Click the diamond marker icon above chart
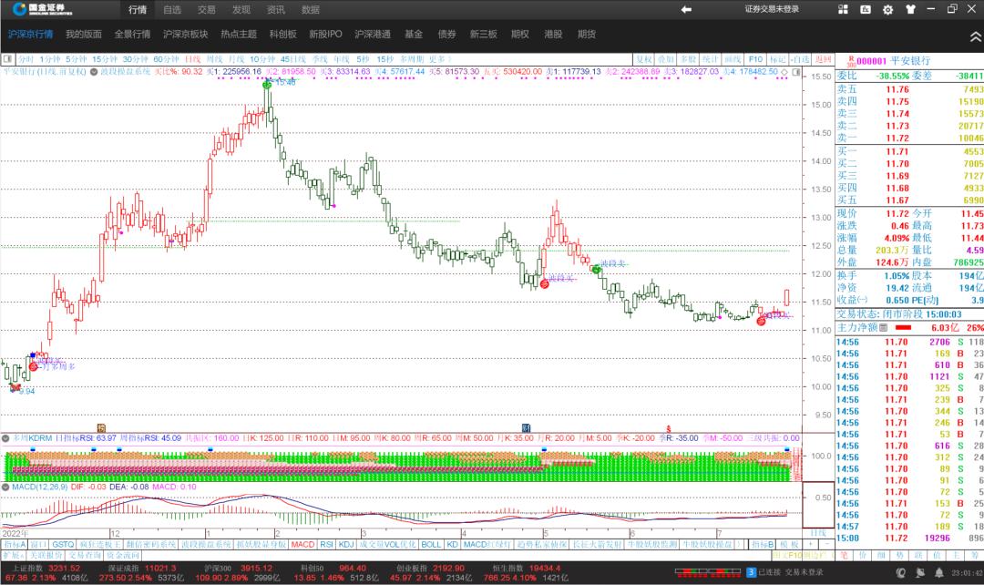 pos(784,70)
